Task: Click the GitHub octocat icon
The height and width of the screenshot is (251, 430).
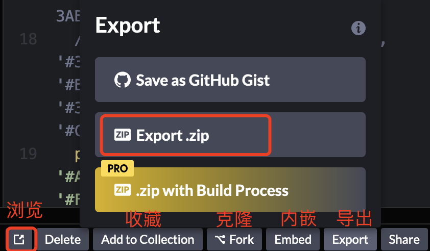Action: point(122,80)
